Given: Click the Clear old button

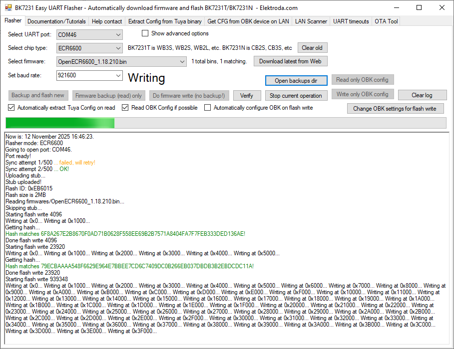Looking at the screenshot, I should pos(313,48).
